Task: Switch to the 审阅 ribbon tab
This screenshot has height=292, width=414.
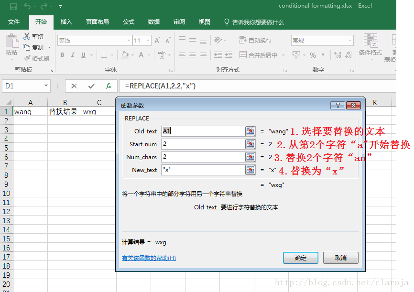Action: click(179, 22)
